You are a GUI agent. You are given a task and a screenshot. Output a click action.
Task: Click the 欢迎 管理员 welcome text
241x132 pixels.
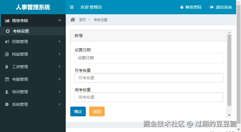click(91, 7)
